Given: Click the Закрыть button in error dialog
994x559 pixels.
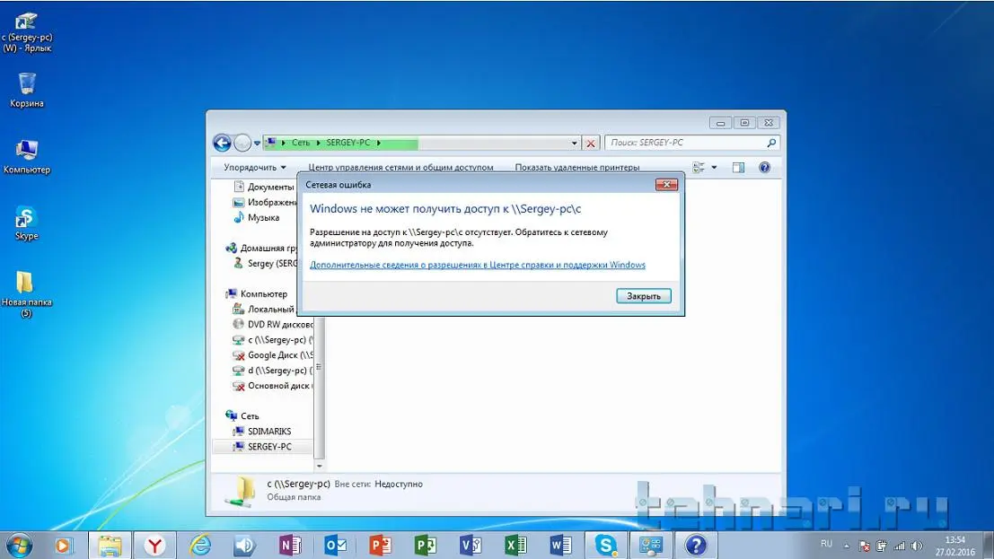Looking at the screenshot, I should (x=644, y=296).
